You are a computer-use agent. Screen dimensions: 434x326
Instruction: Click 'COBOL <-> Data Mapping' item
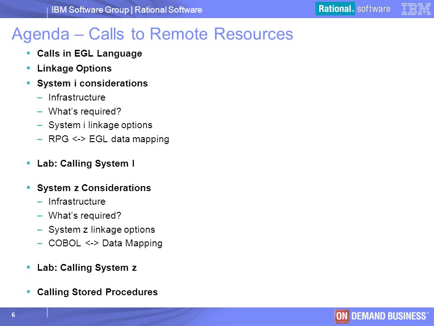point(105,243)
